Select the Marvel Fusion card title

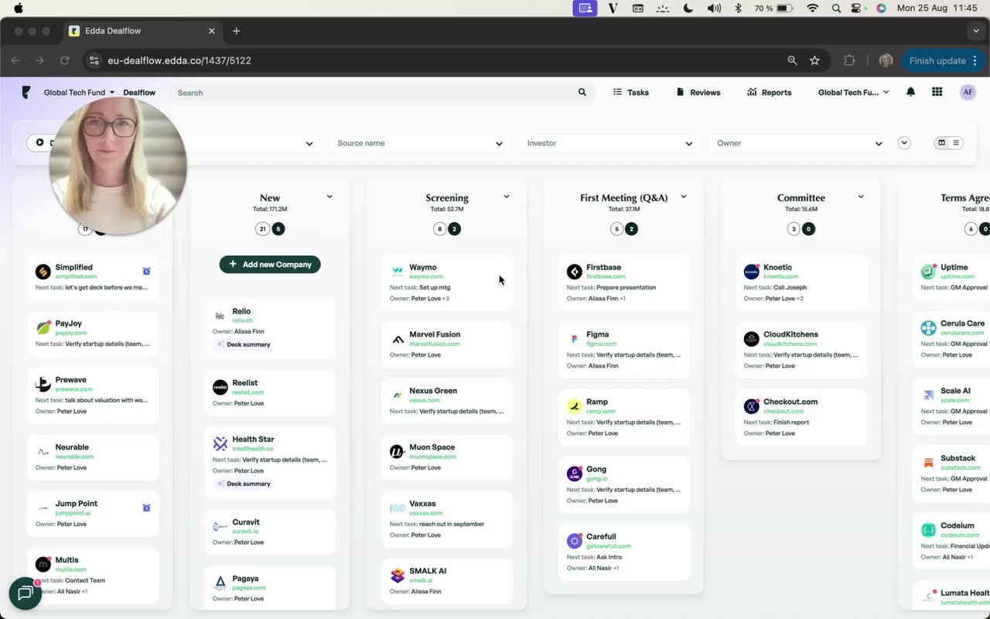click(x=435, y=334)
